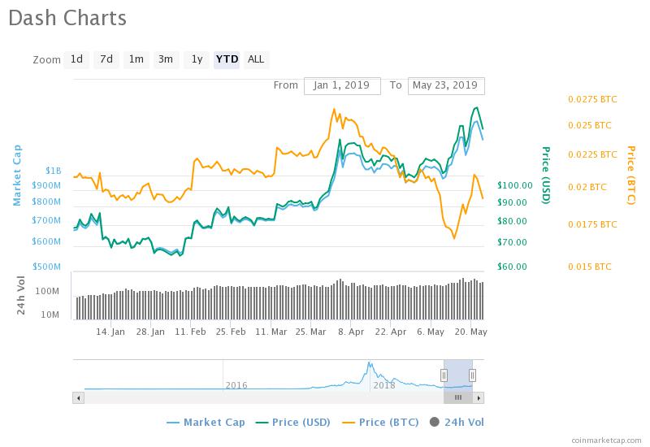Click the 10M volume axis label
Screen dimensions: 650x447
click(x=50, y=315)
